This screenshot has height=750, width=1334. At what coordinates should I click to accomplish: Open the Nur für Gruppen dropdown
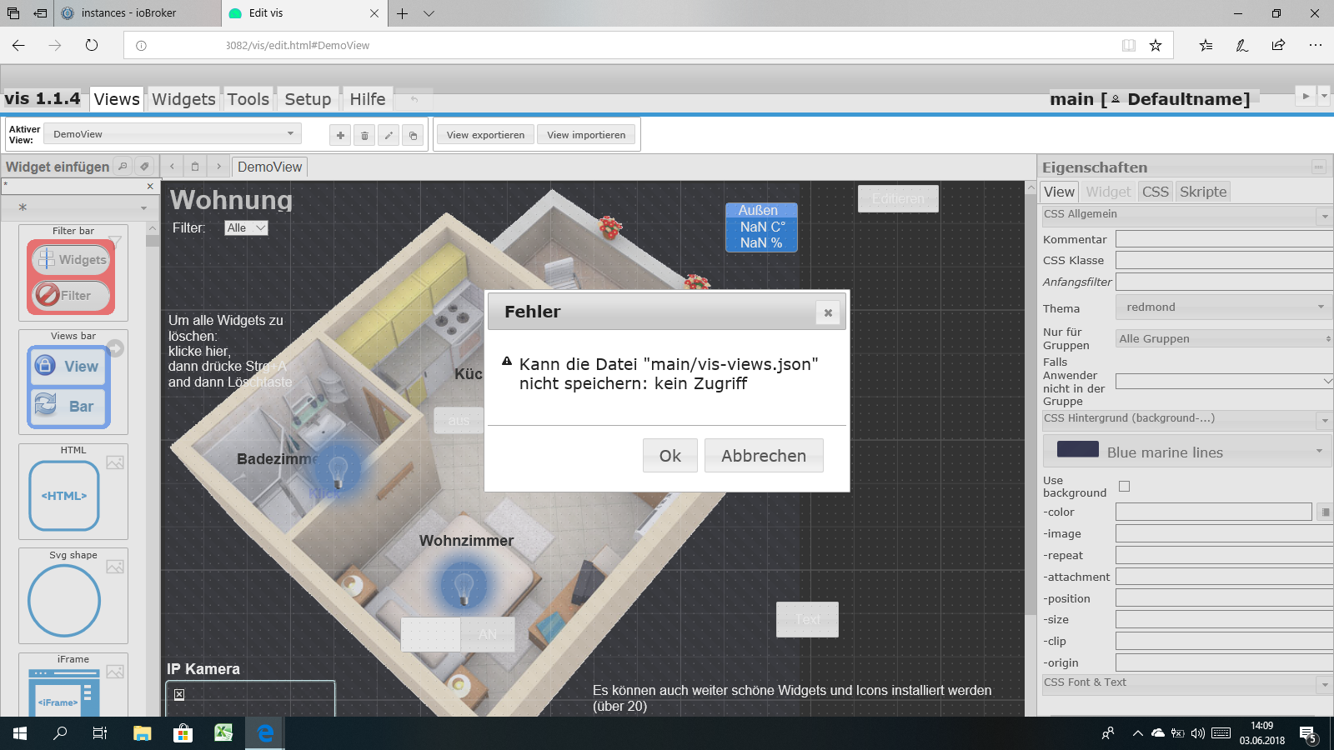click(x=1223, y=338)
